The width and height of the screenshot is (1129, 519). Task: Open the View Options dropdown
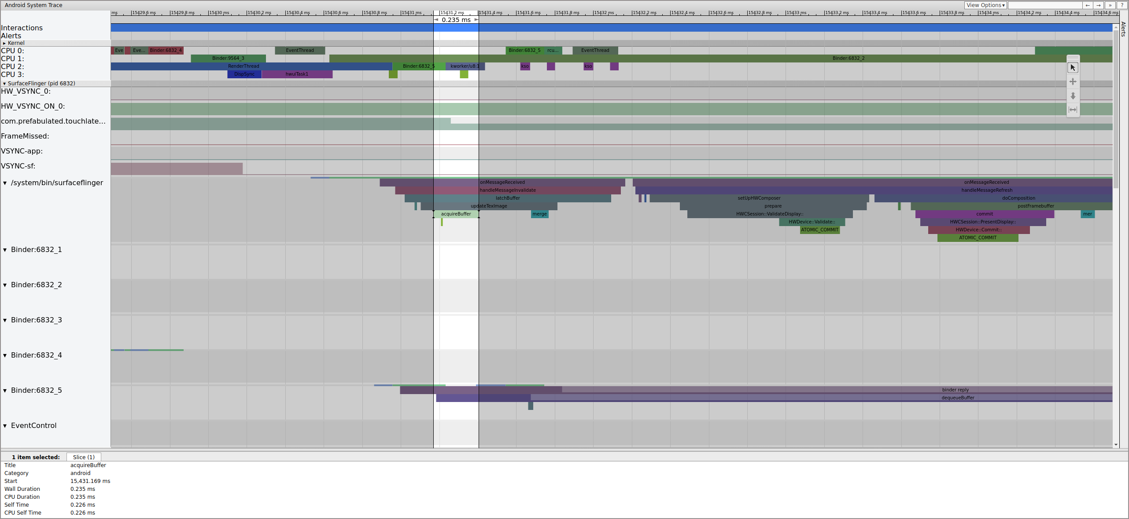click(986, 5)
